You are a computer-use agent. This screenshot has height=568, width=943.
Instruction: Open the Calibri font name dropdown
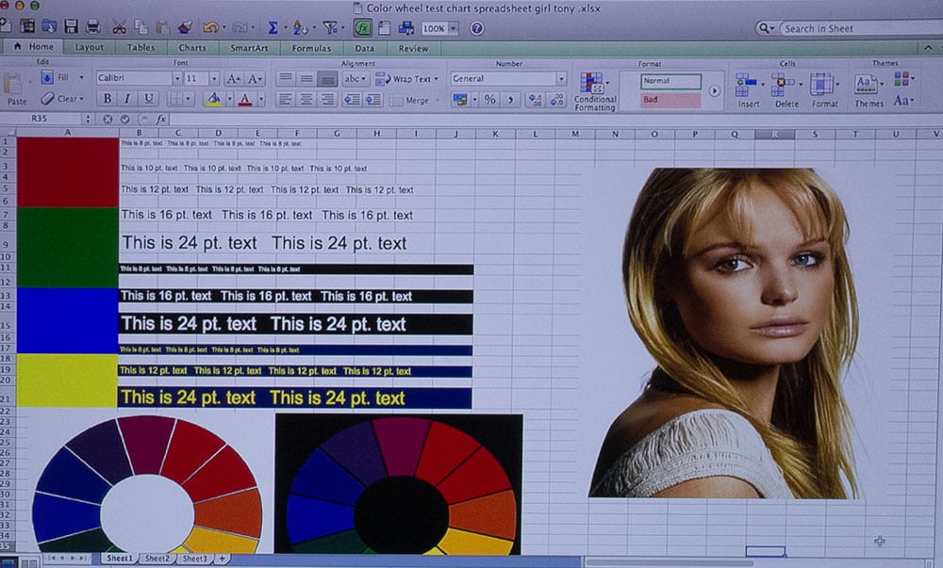tap(177, 78)
